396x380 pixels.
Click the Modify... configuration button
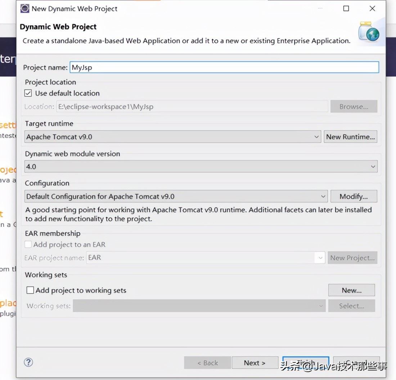click(x=354, y=196)
